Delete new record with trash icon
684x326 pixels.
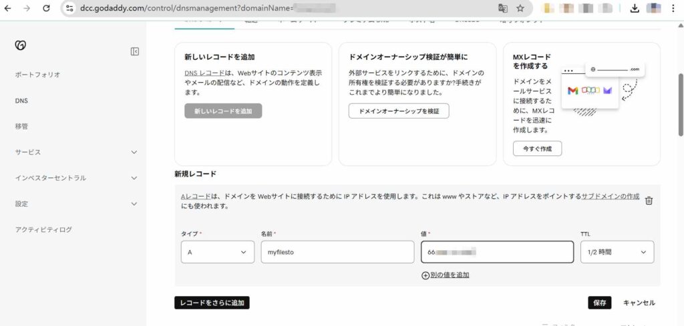[649, 201]
